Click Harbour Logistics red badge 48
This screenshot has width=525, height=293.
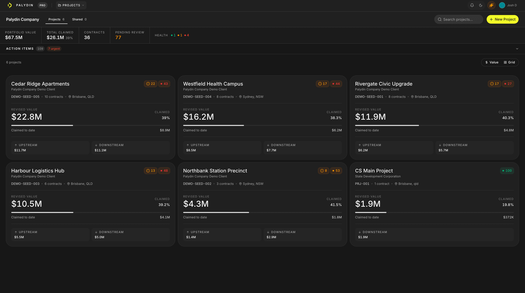tap(164, 171)
